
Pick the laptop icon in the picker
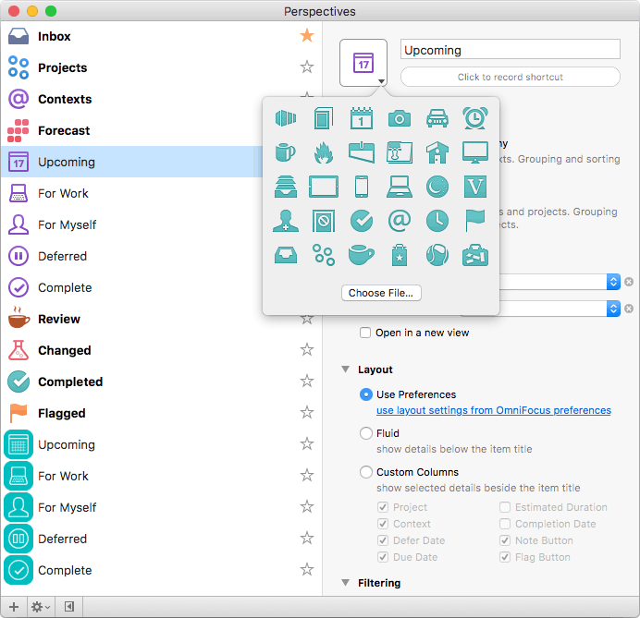click(x=400, y=187)
